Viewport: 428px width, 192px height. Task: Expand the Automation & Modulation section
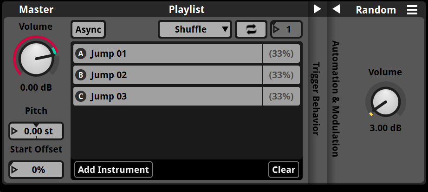click(336, 99)
